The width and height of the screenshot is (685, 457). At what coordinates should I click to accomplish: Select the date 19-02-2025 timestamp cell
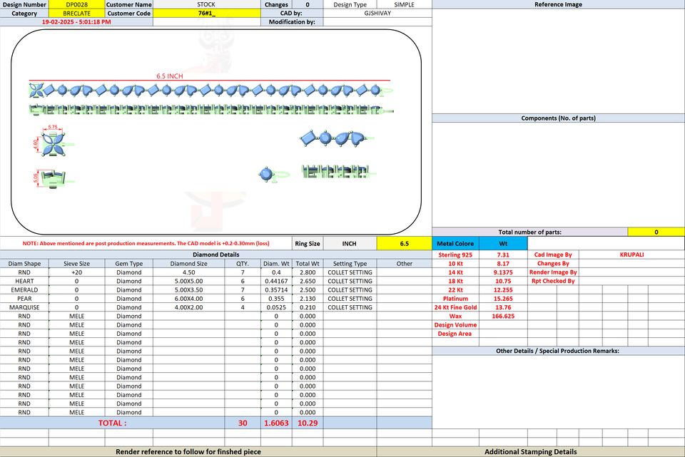pos(76,22)
